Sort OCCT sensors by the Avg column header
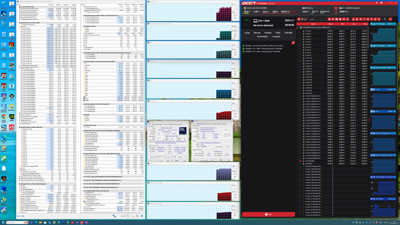This screenshot has height=225, width=400. click(x=354, y=24)
